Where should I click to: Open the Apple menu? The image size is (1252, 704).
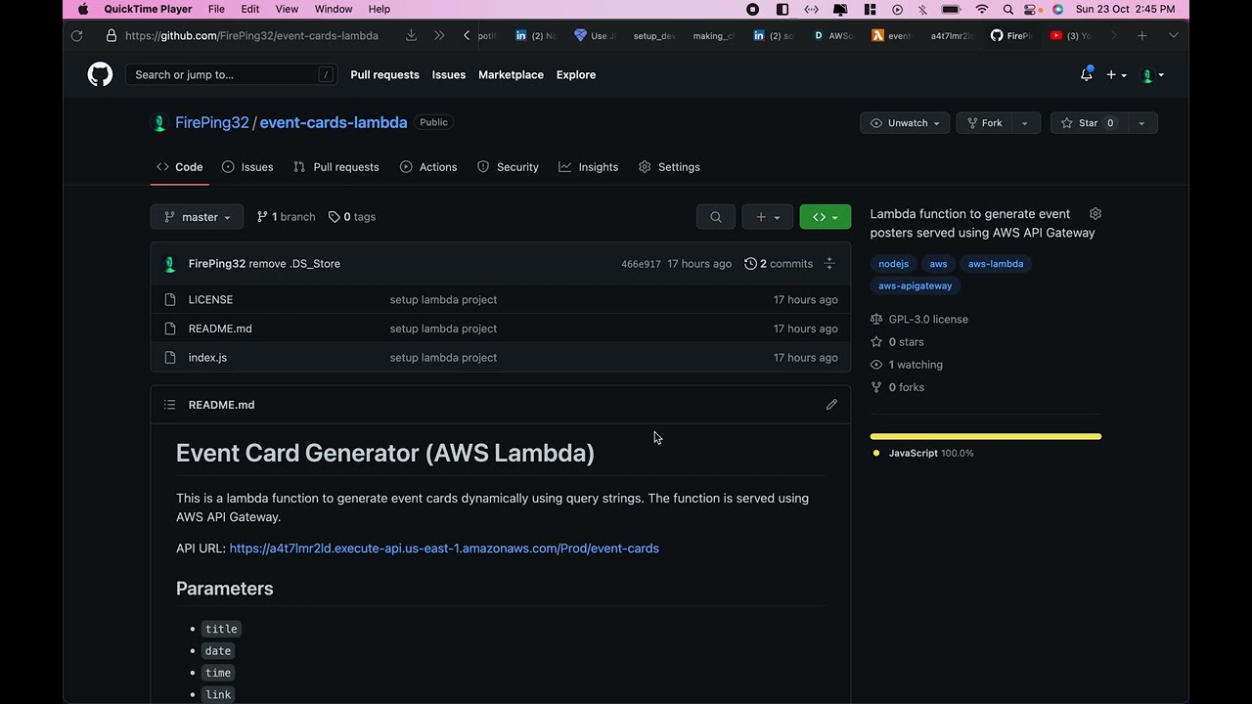(x=83, y=9)
